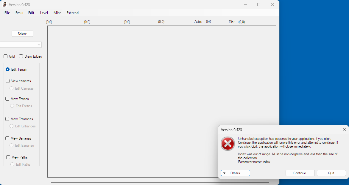
Task: Open the External menu
Action: point(73,13)
